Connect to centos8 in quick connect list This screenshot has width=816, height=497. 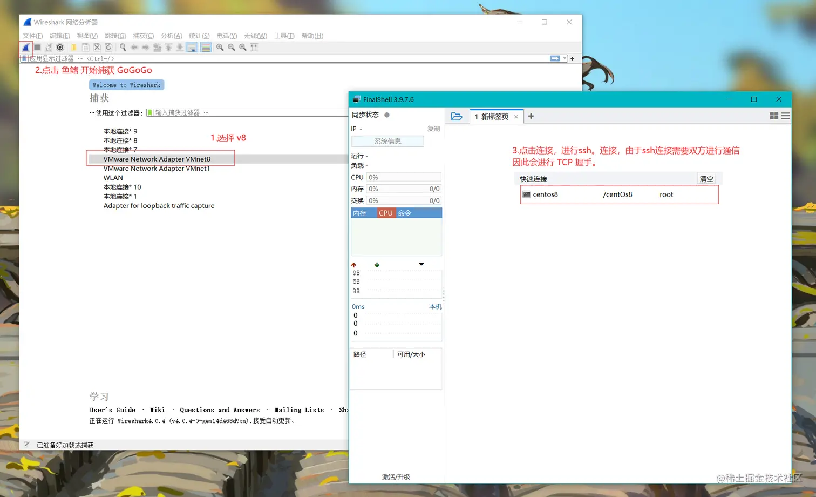[620, 194]
